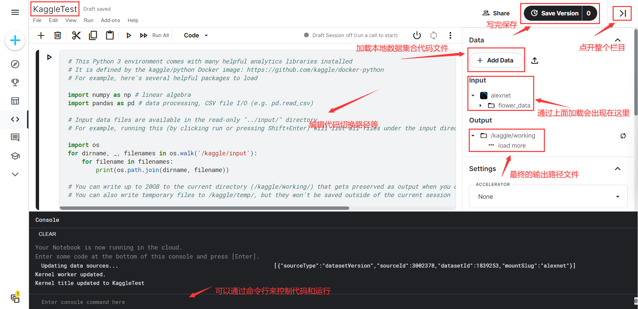Image resolution: width=638 pixels, height=309 pixels.
Task: Add a new cell with plus icon
Action: (x=41, y=35)
